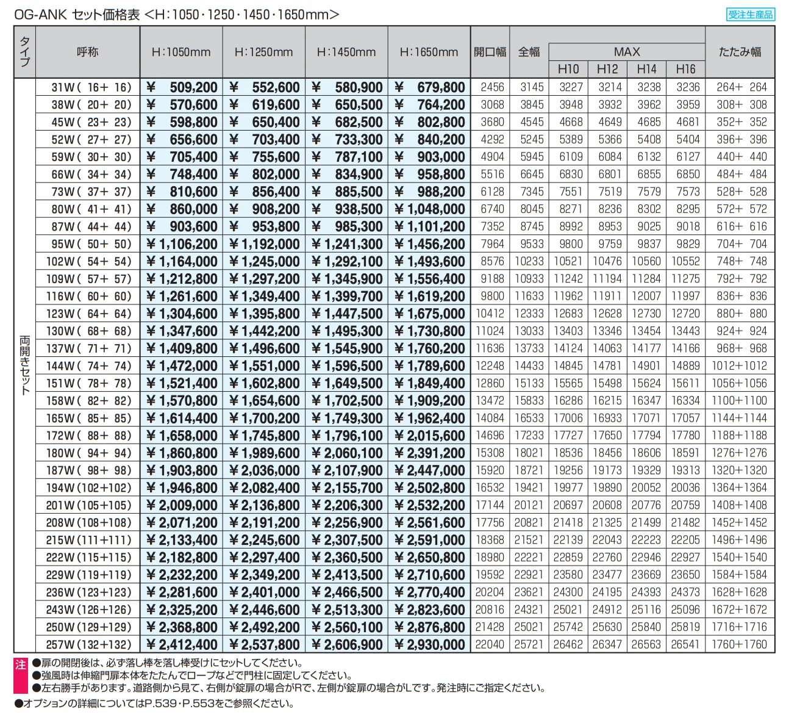The height and width of the screenshot is (720, 789).
Task: Click price ¥ 2,015,600
Action: (429, 436)
